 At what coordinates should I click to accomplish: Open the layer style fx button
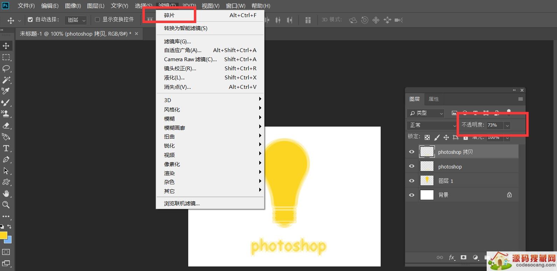pos(452,257)
